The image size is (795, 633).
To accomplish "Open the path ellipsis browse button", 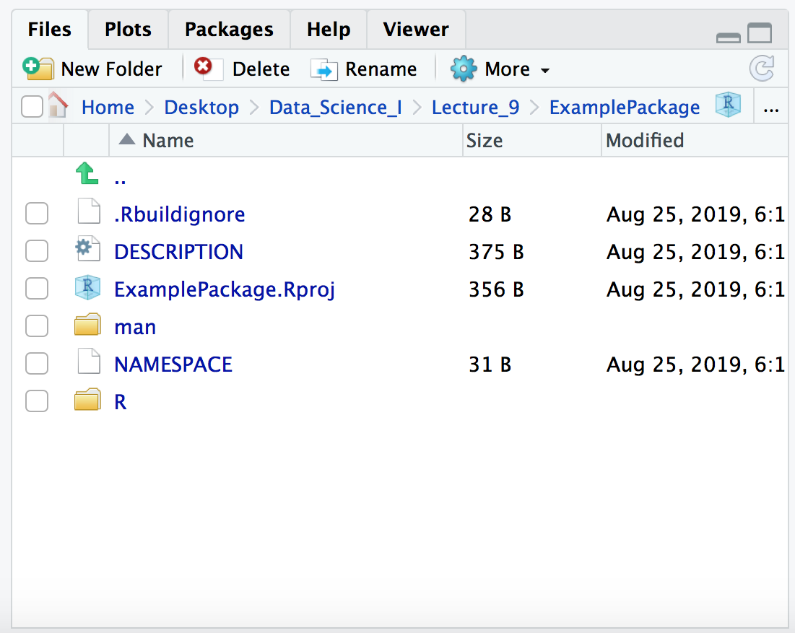I will pos(770,108).
